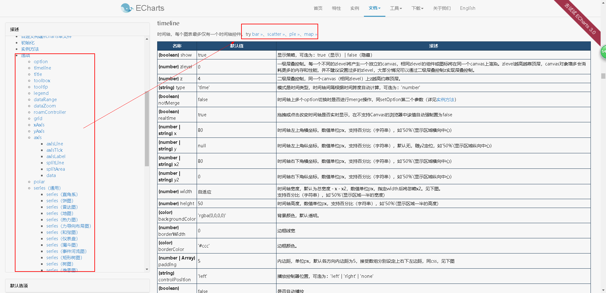Click the sidebar panel scrollbar thumb

[147, 129]
